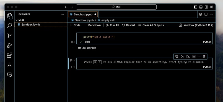
Task: Open the Explorer view in activity bar
Action: [9, 16]
